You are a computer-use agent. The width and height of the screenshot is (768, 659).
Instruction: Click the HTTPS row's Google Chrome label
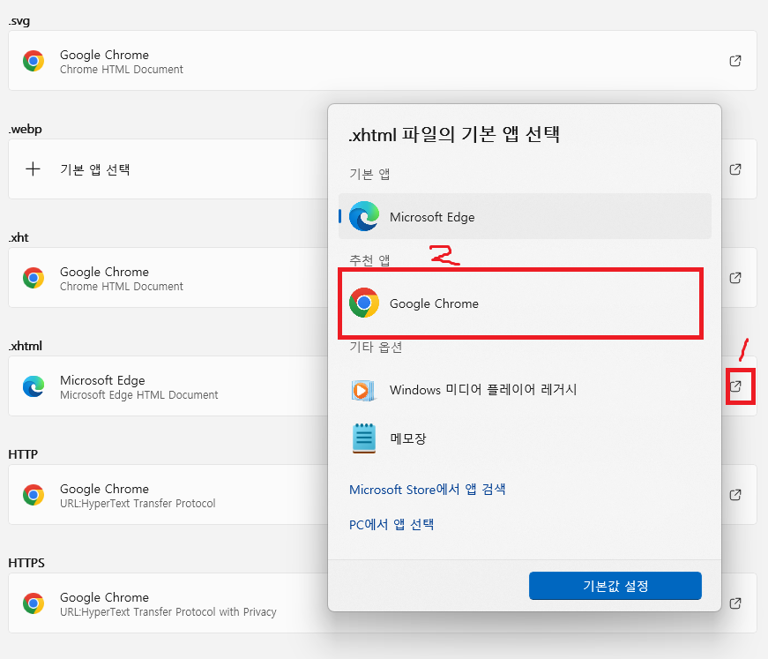pyautogui.click(x=104, y=597)
